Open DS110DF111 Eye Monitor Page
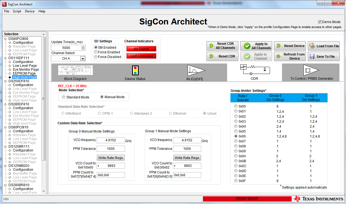 (x=26, y=70)
